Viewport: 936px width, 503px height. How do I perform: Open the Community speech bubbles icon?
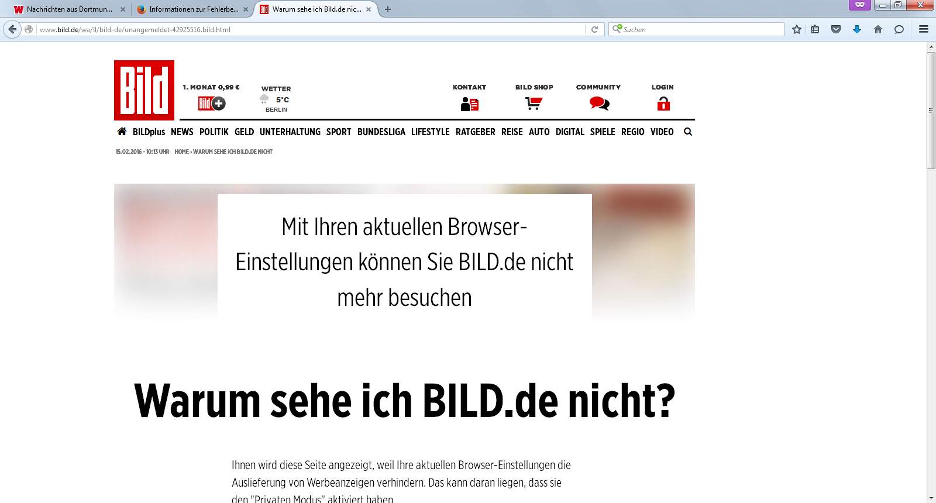tap(599, 104)
